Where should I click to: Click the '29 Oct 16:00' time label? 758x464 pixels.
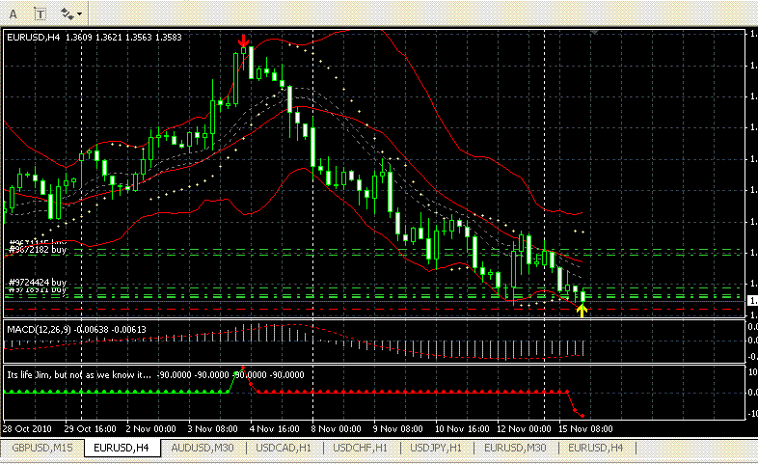[91, 428]
